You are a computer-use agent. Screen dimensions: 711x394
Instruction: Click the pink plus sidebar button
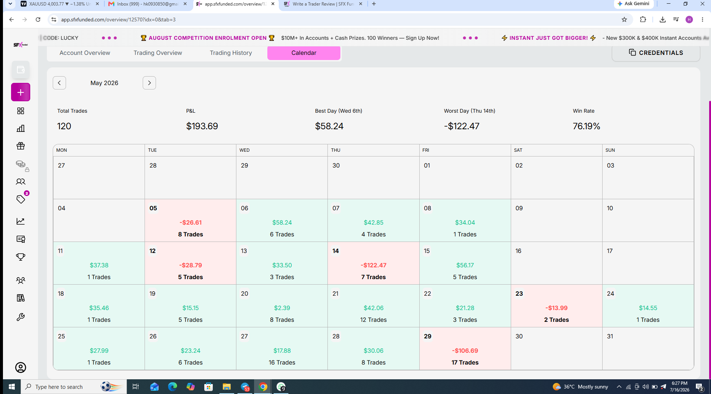tap(21, 92)
